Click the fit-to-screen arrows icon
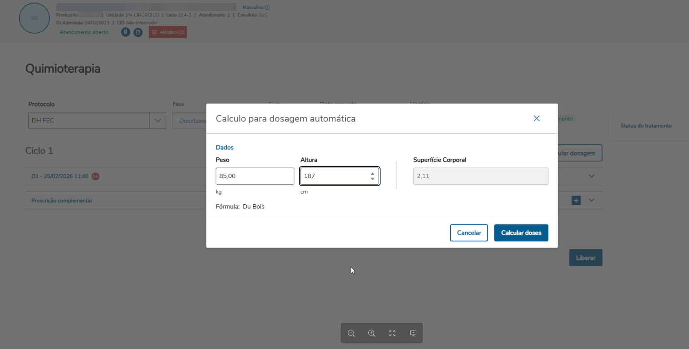This screenshot has width=689, height=349. click(x=392, y=333)
